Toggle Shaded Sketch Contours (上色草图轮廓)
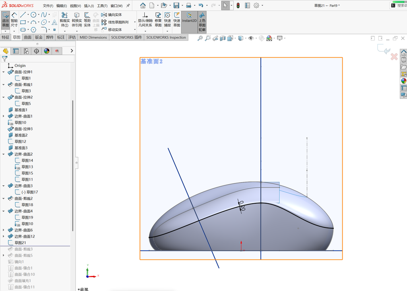Screen dimensions: 407x291 [x=202, y=22]
